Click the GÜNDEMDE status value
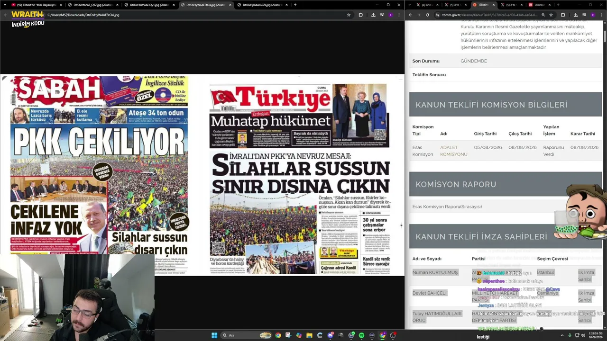The image size is (607, 341). coord(474,61)
